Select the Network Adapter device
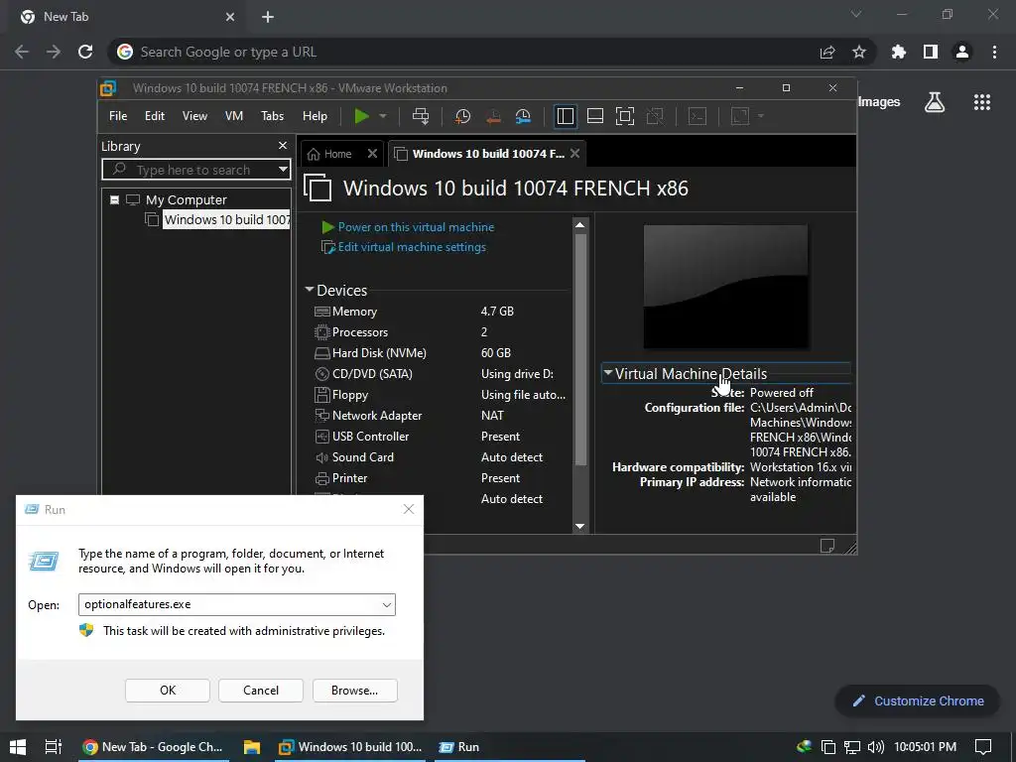Image resolution: width=1016 pixels, height=762 pixels. tap(441, 416)
